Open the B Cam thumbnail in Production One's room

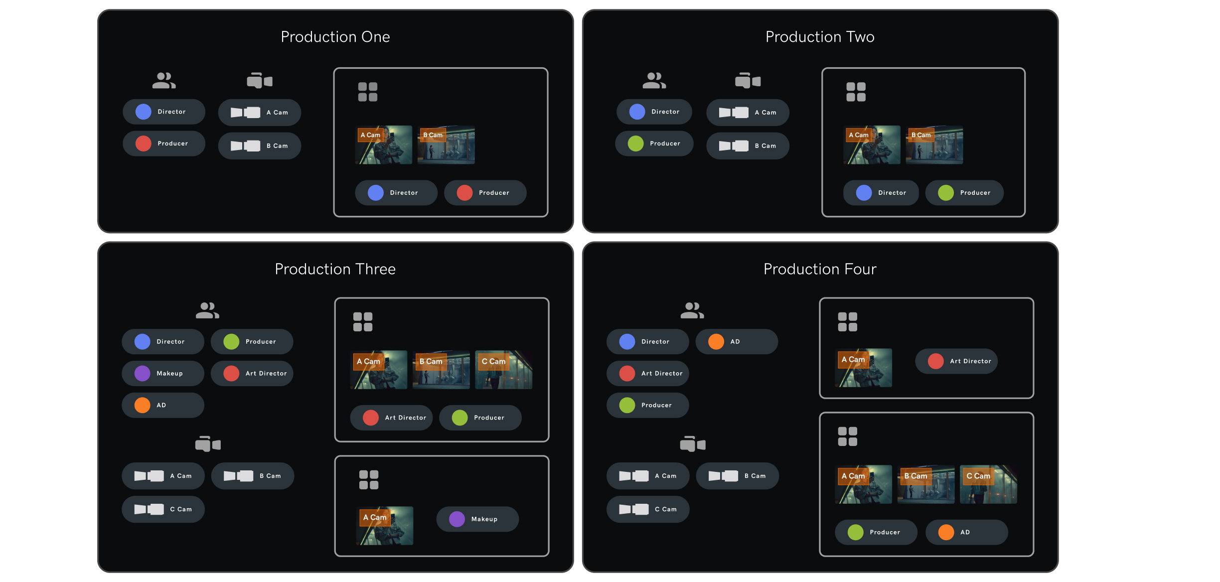[x=446, y=145]
